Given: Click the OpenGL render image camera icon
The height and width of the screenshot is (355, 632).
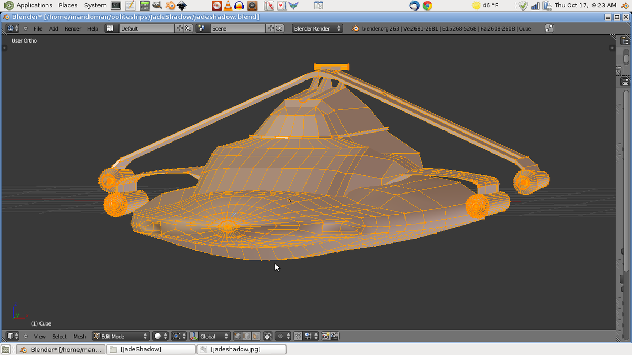Looking at the screenshot, I should pyautogui.click(x=325, y=336).
